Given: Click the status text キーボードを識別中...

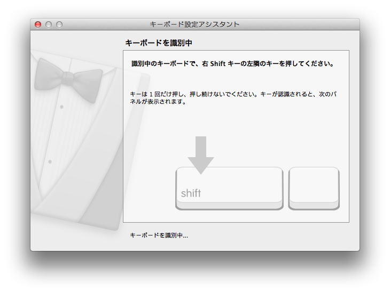Looking at the screenshot, I should tap(159, 235).
